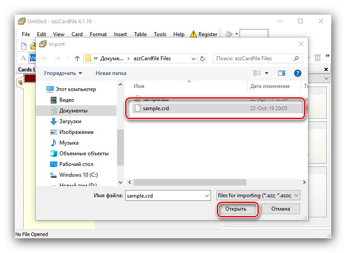Image resolution: width=346 pixels, height=253 pixels.
Task: Click the search magnifier icon
Action: click(296, 58)
